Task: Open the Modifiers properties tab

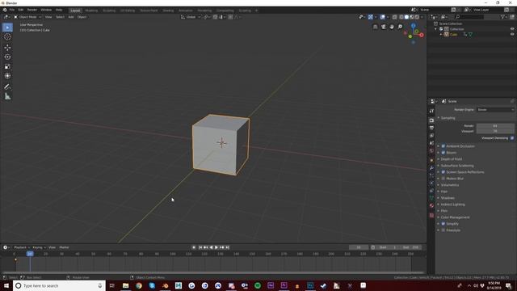Action: click(431, 168)
